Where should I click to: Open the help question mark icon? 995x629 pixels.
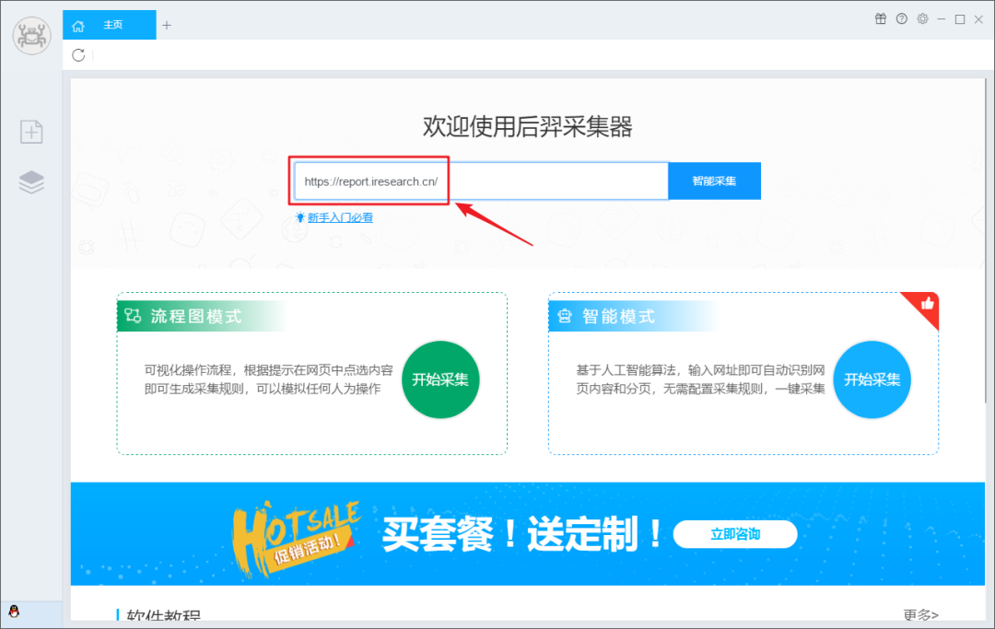(x=901, y=19)
